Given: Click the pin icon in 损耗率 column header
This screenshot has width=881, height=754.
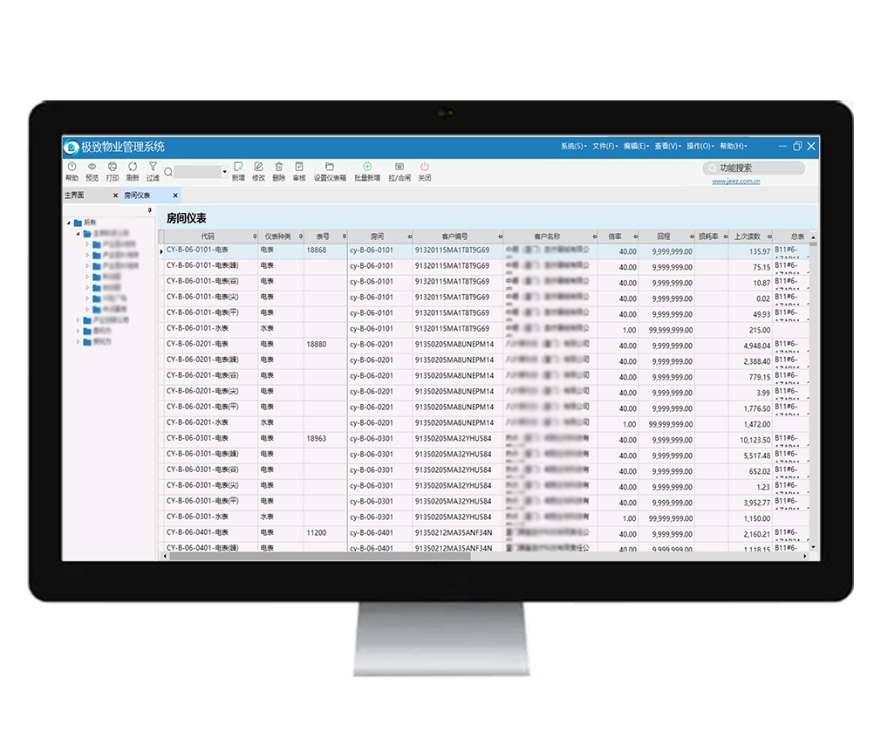Looking at the screenshot, I should coord(726,236).
